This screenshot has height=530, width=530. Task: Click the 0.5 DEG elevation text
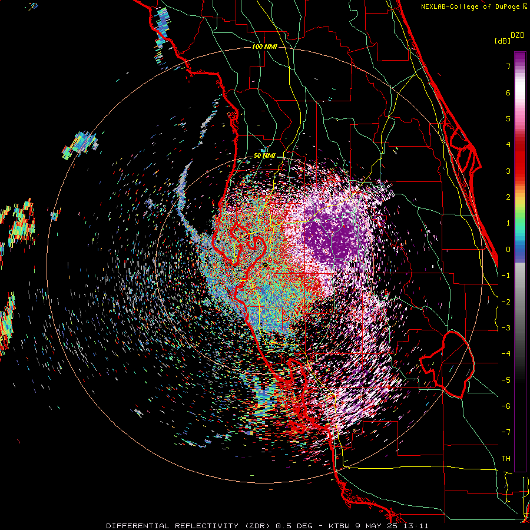[294, 526]
